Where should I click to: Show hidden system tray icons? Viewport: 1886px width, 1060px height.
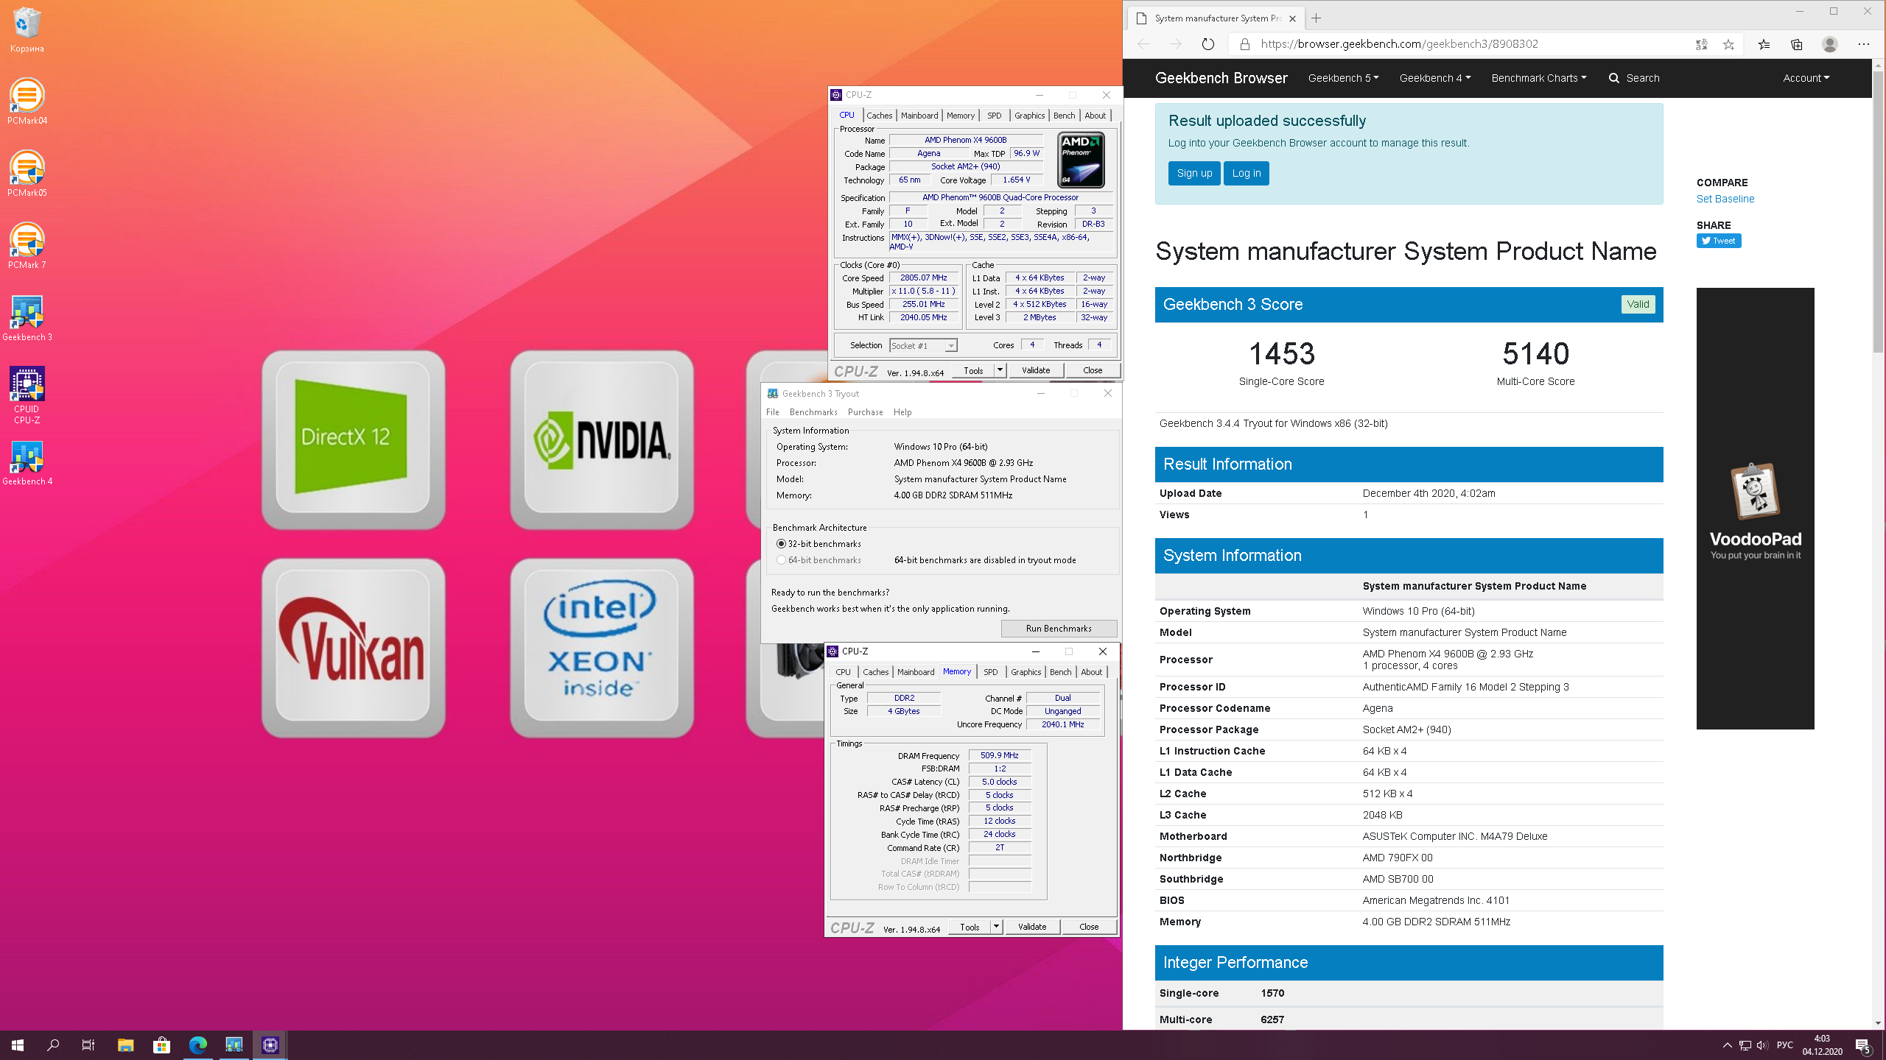pyautogui.click(x=1728, y=1045)
